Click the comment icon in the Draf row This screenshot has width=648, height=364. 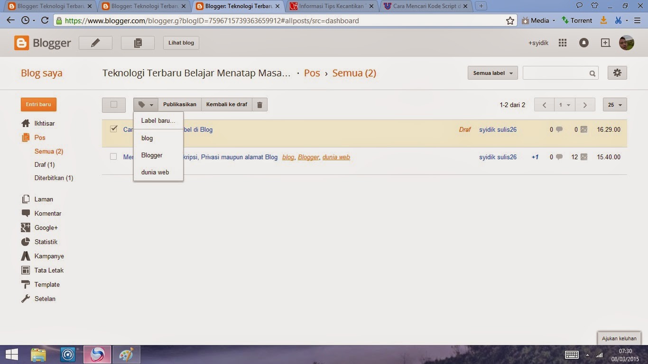click(559, 129)
